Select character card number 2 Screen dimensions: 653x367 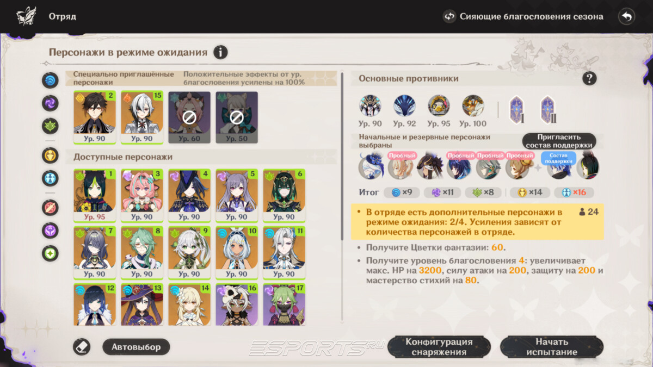click(x=95, y=117)
